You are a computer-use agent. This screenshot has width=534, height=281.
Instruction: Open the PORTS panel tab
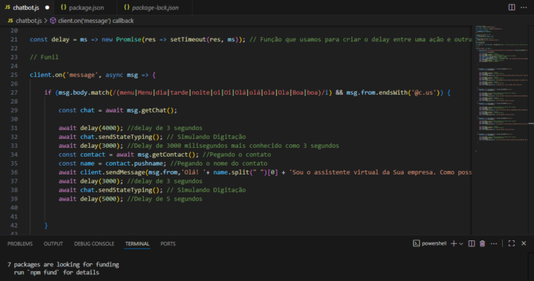click(168, 244)
